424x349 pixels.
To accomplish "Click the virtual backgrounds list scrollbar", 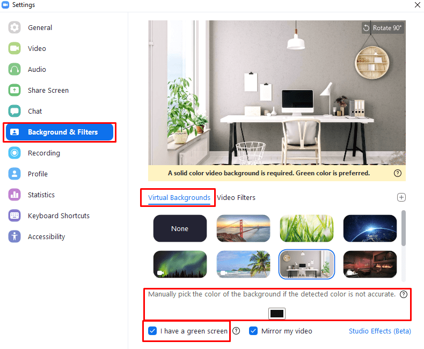I will tap(404, 228).
